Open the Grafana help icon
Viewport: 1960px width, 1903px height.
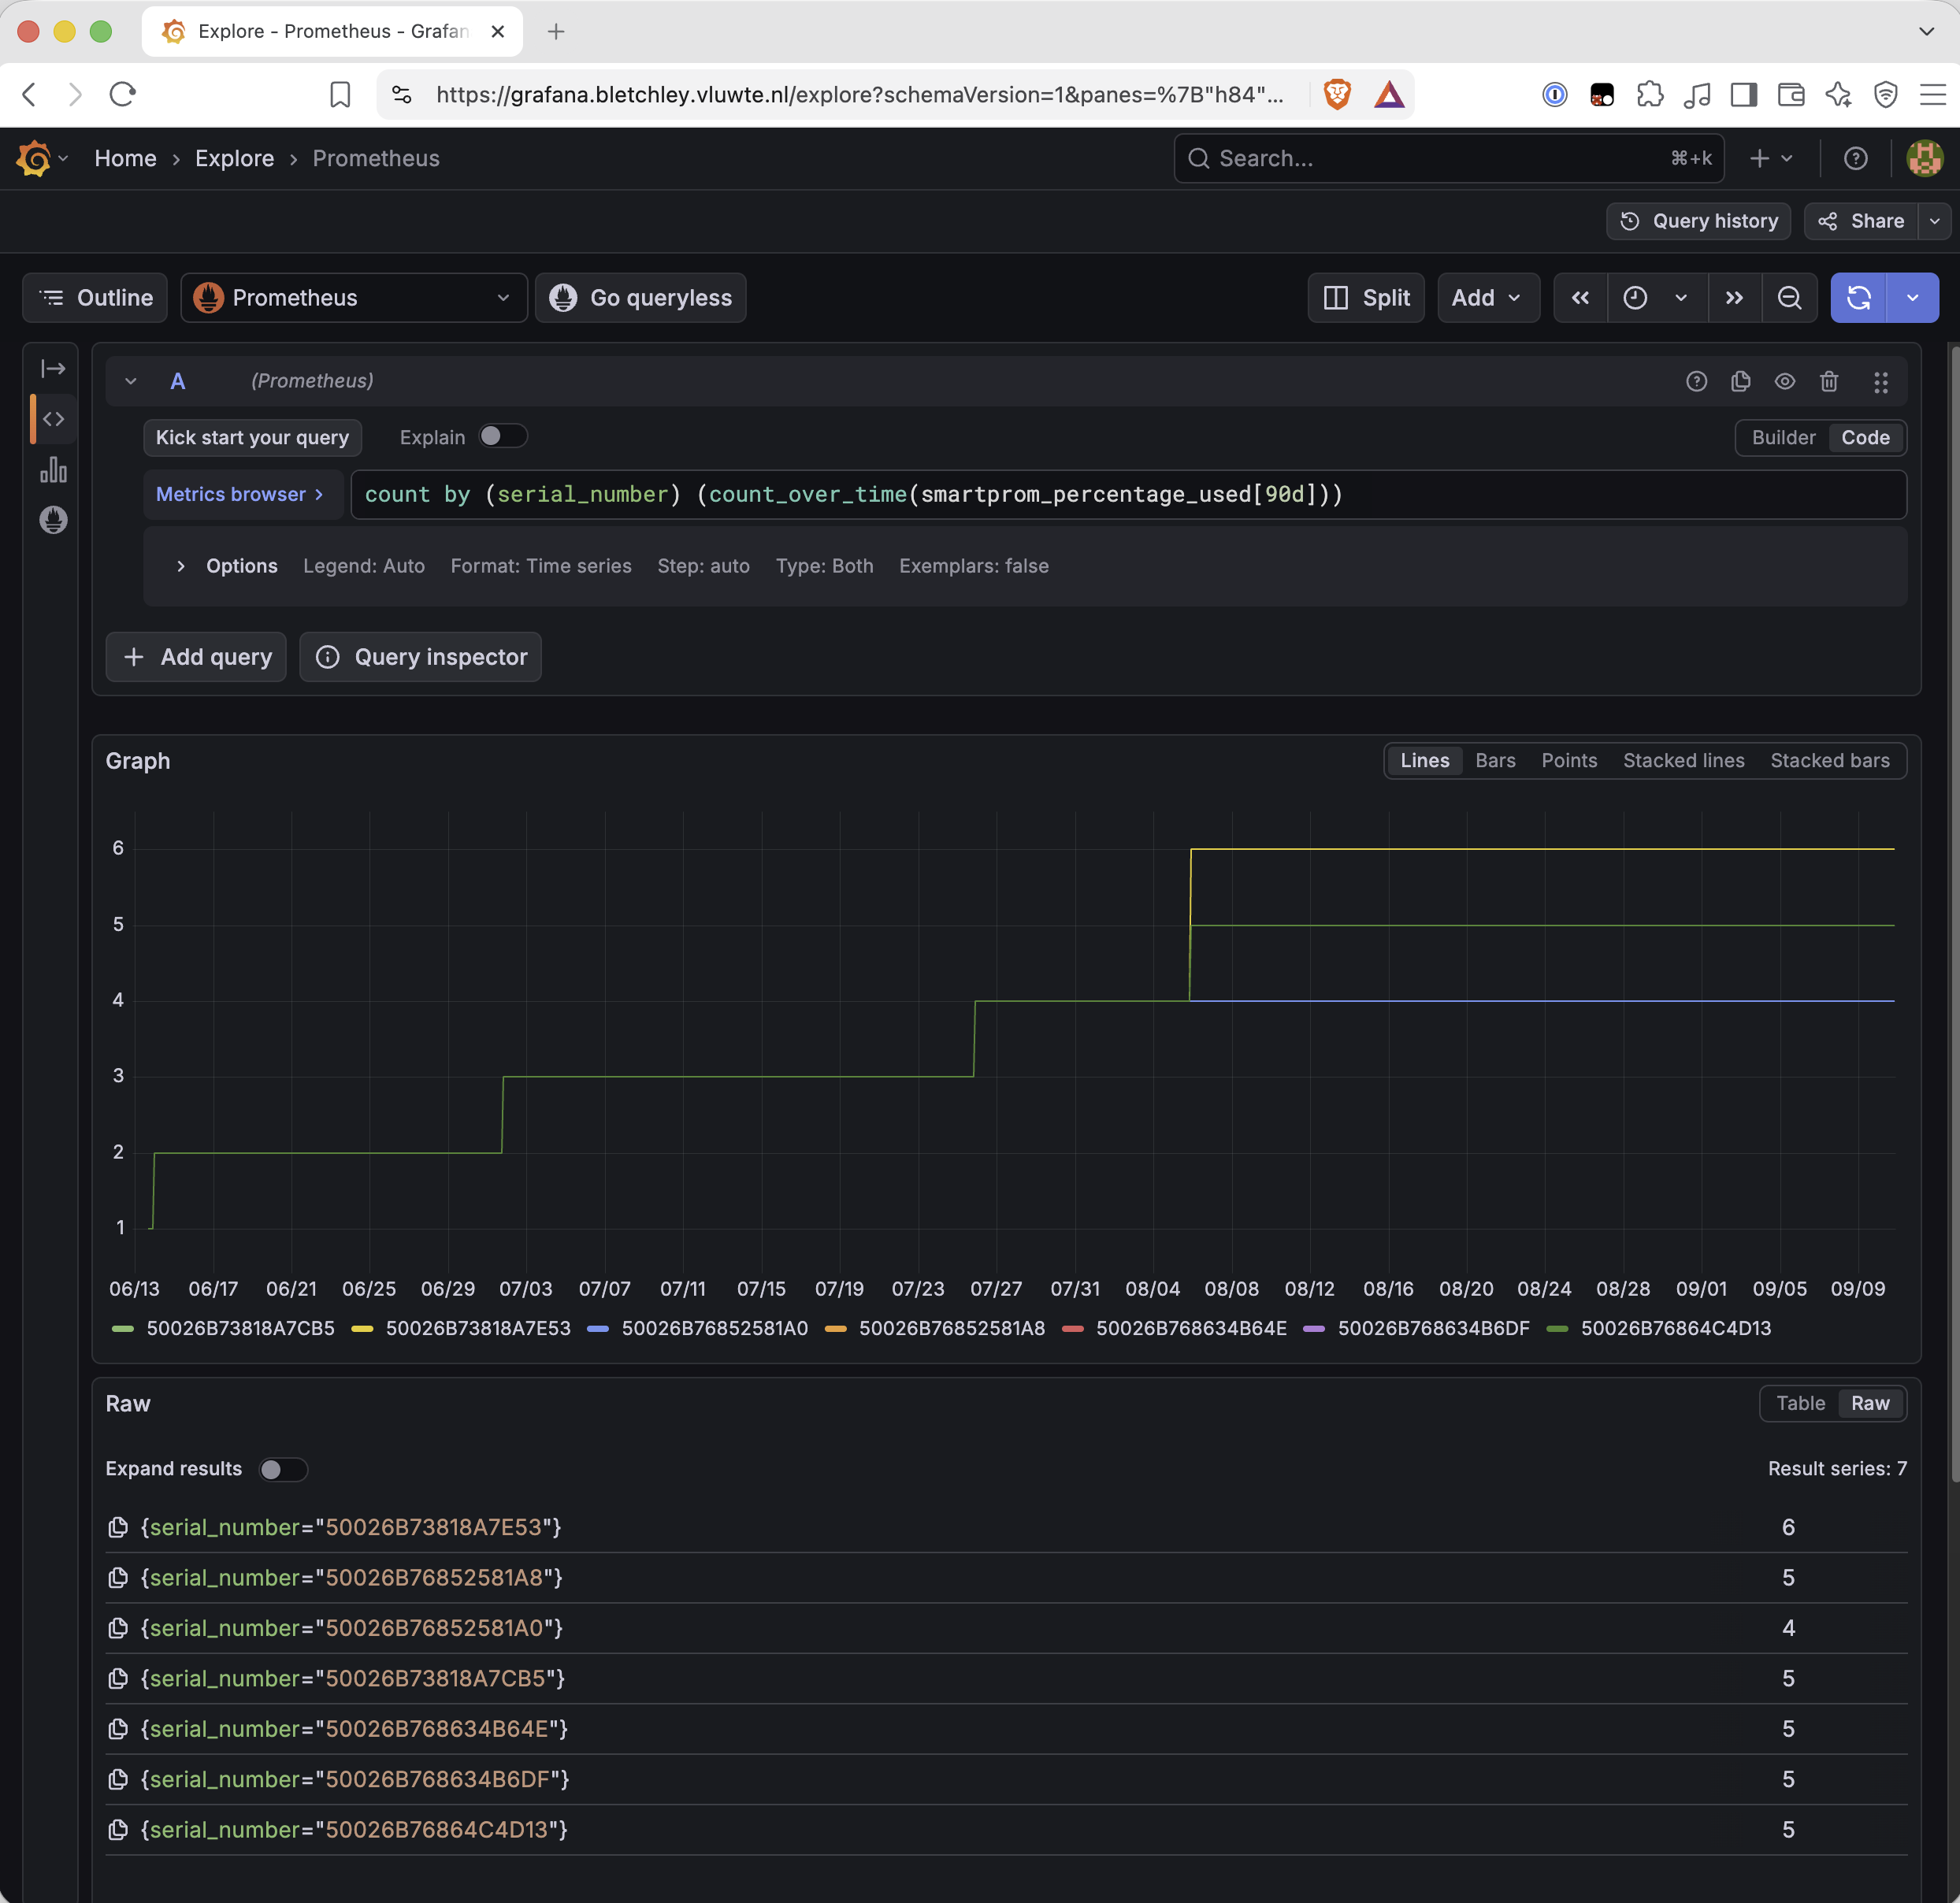coord(1855,158)
